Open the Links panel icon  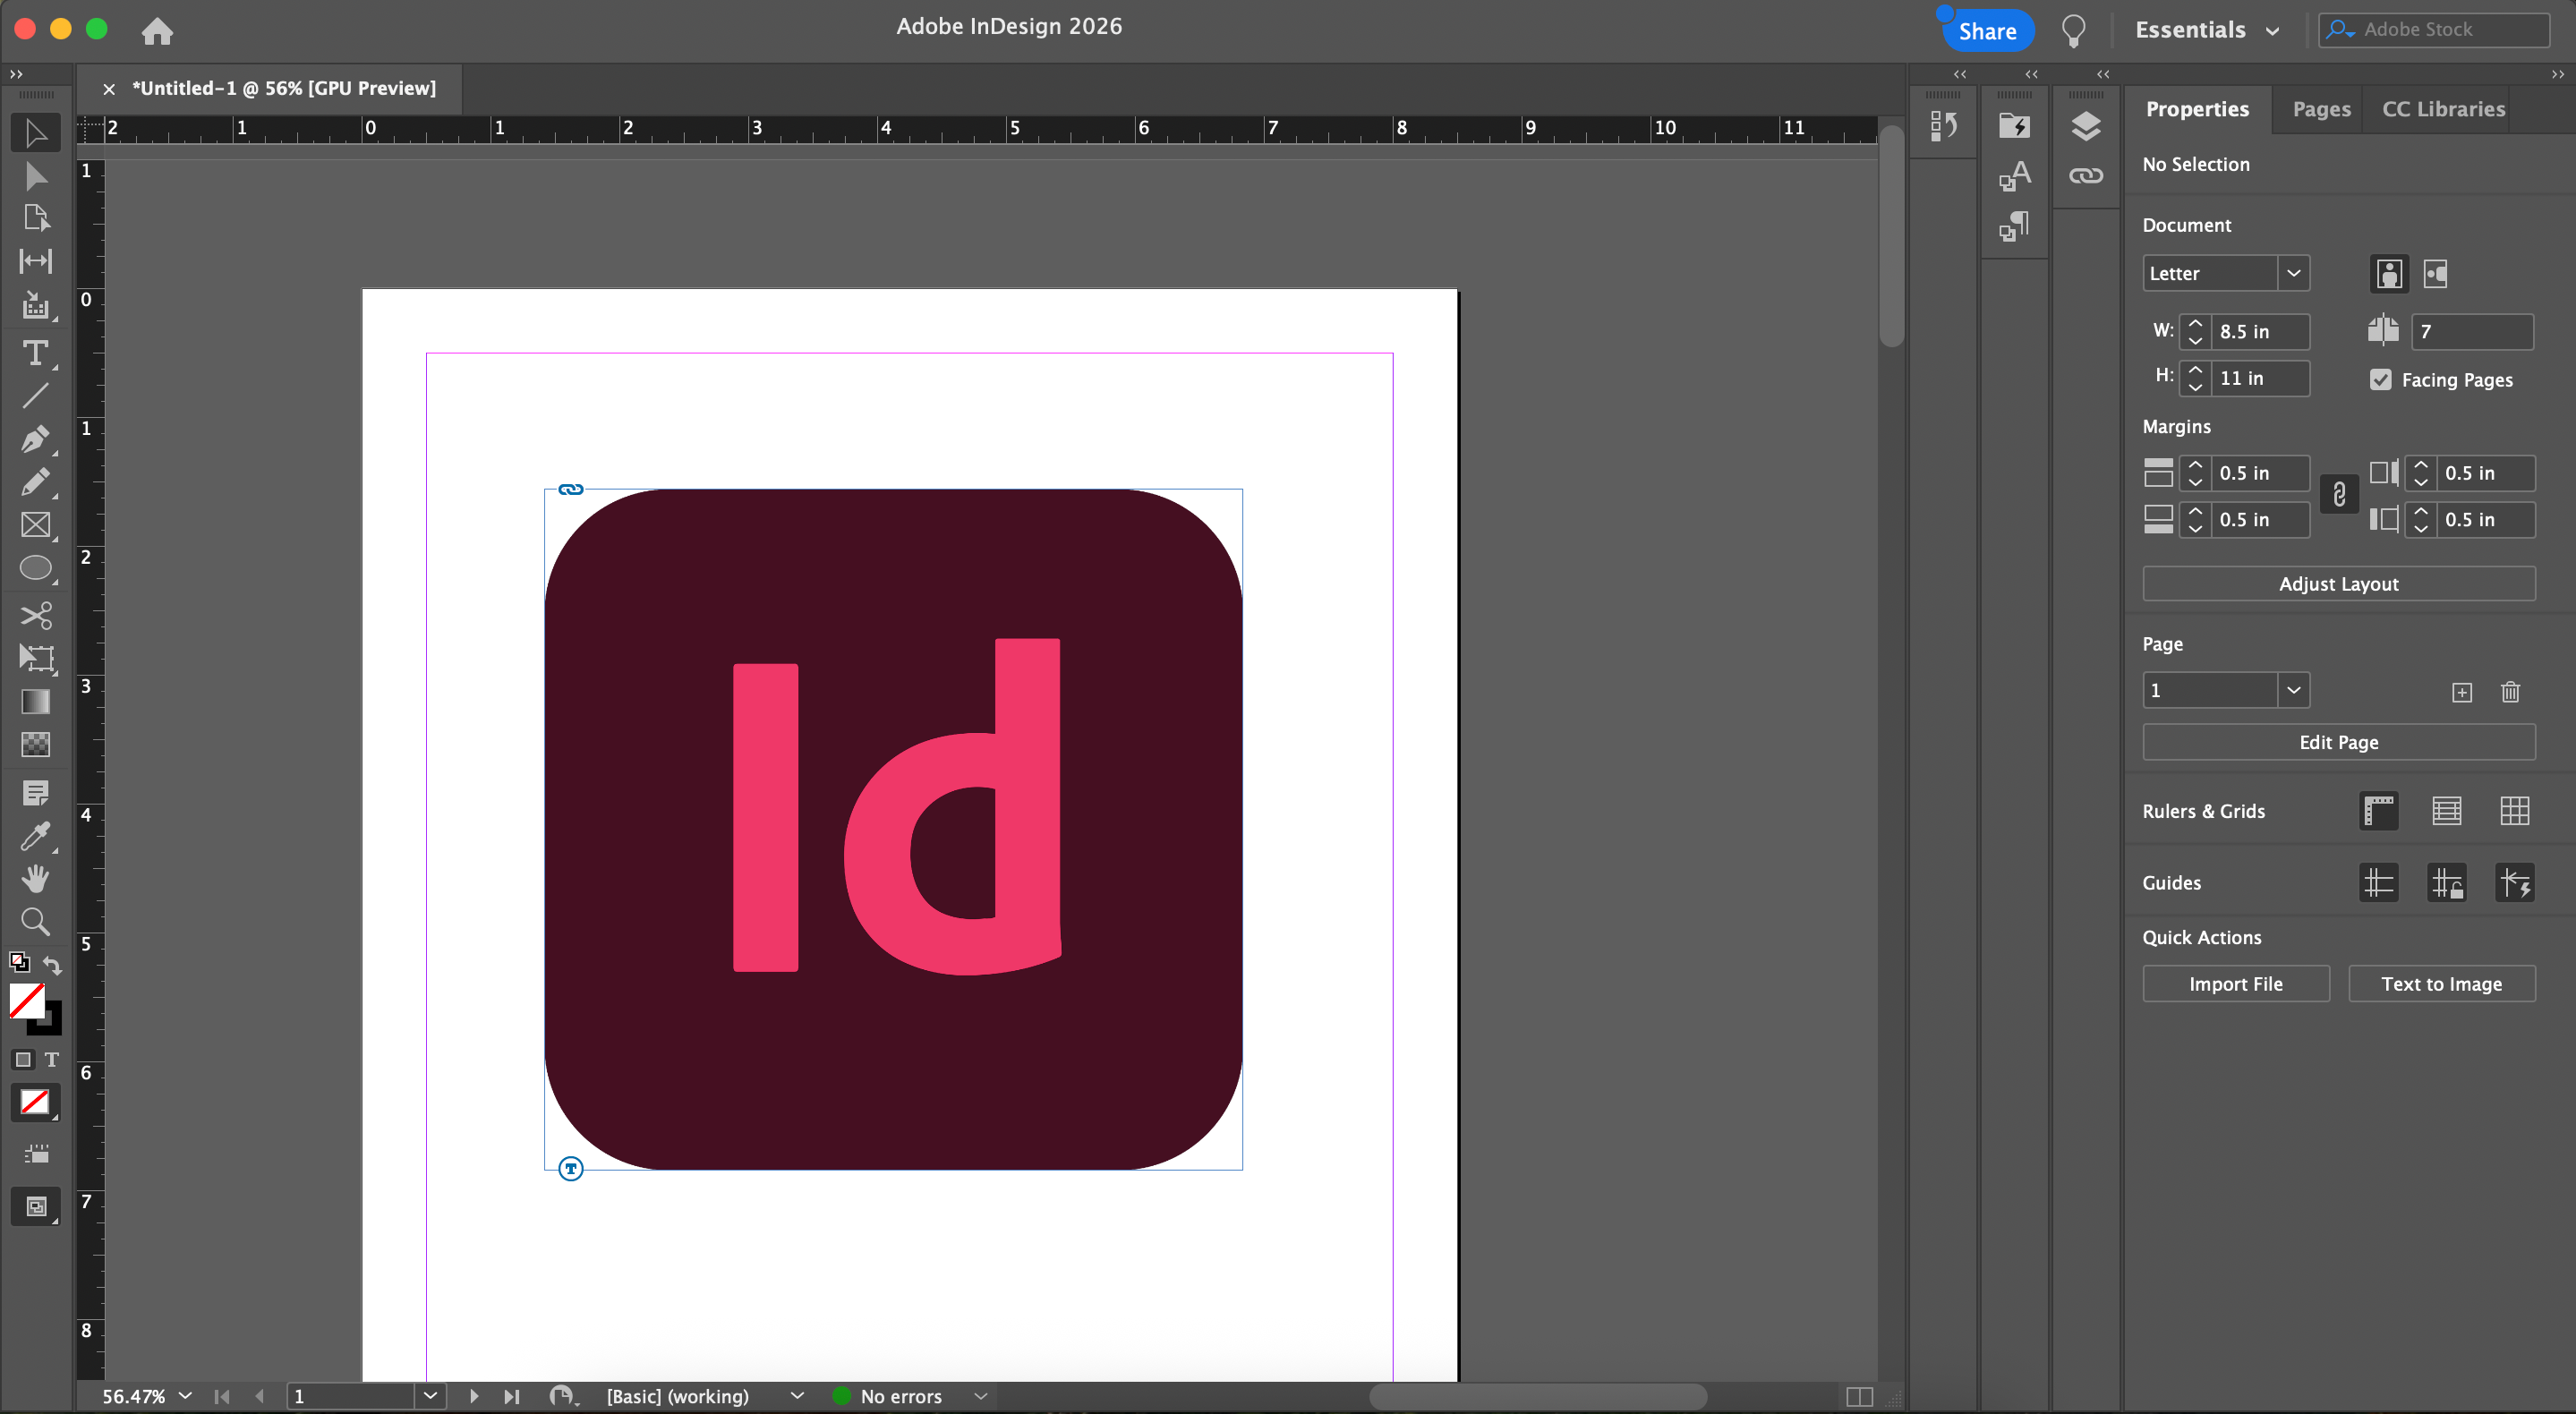point(2085,176)
